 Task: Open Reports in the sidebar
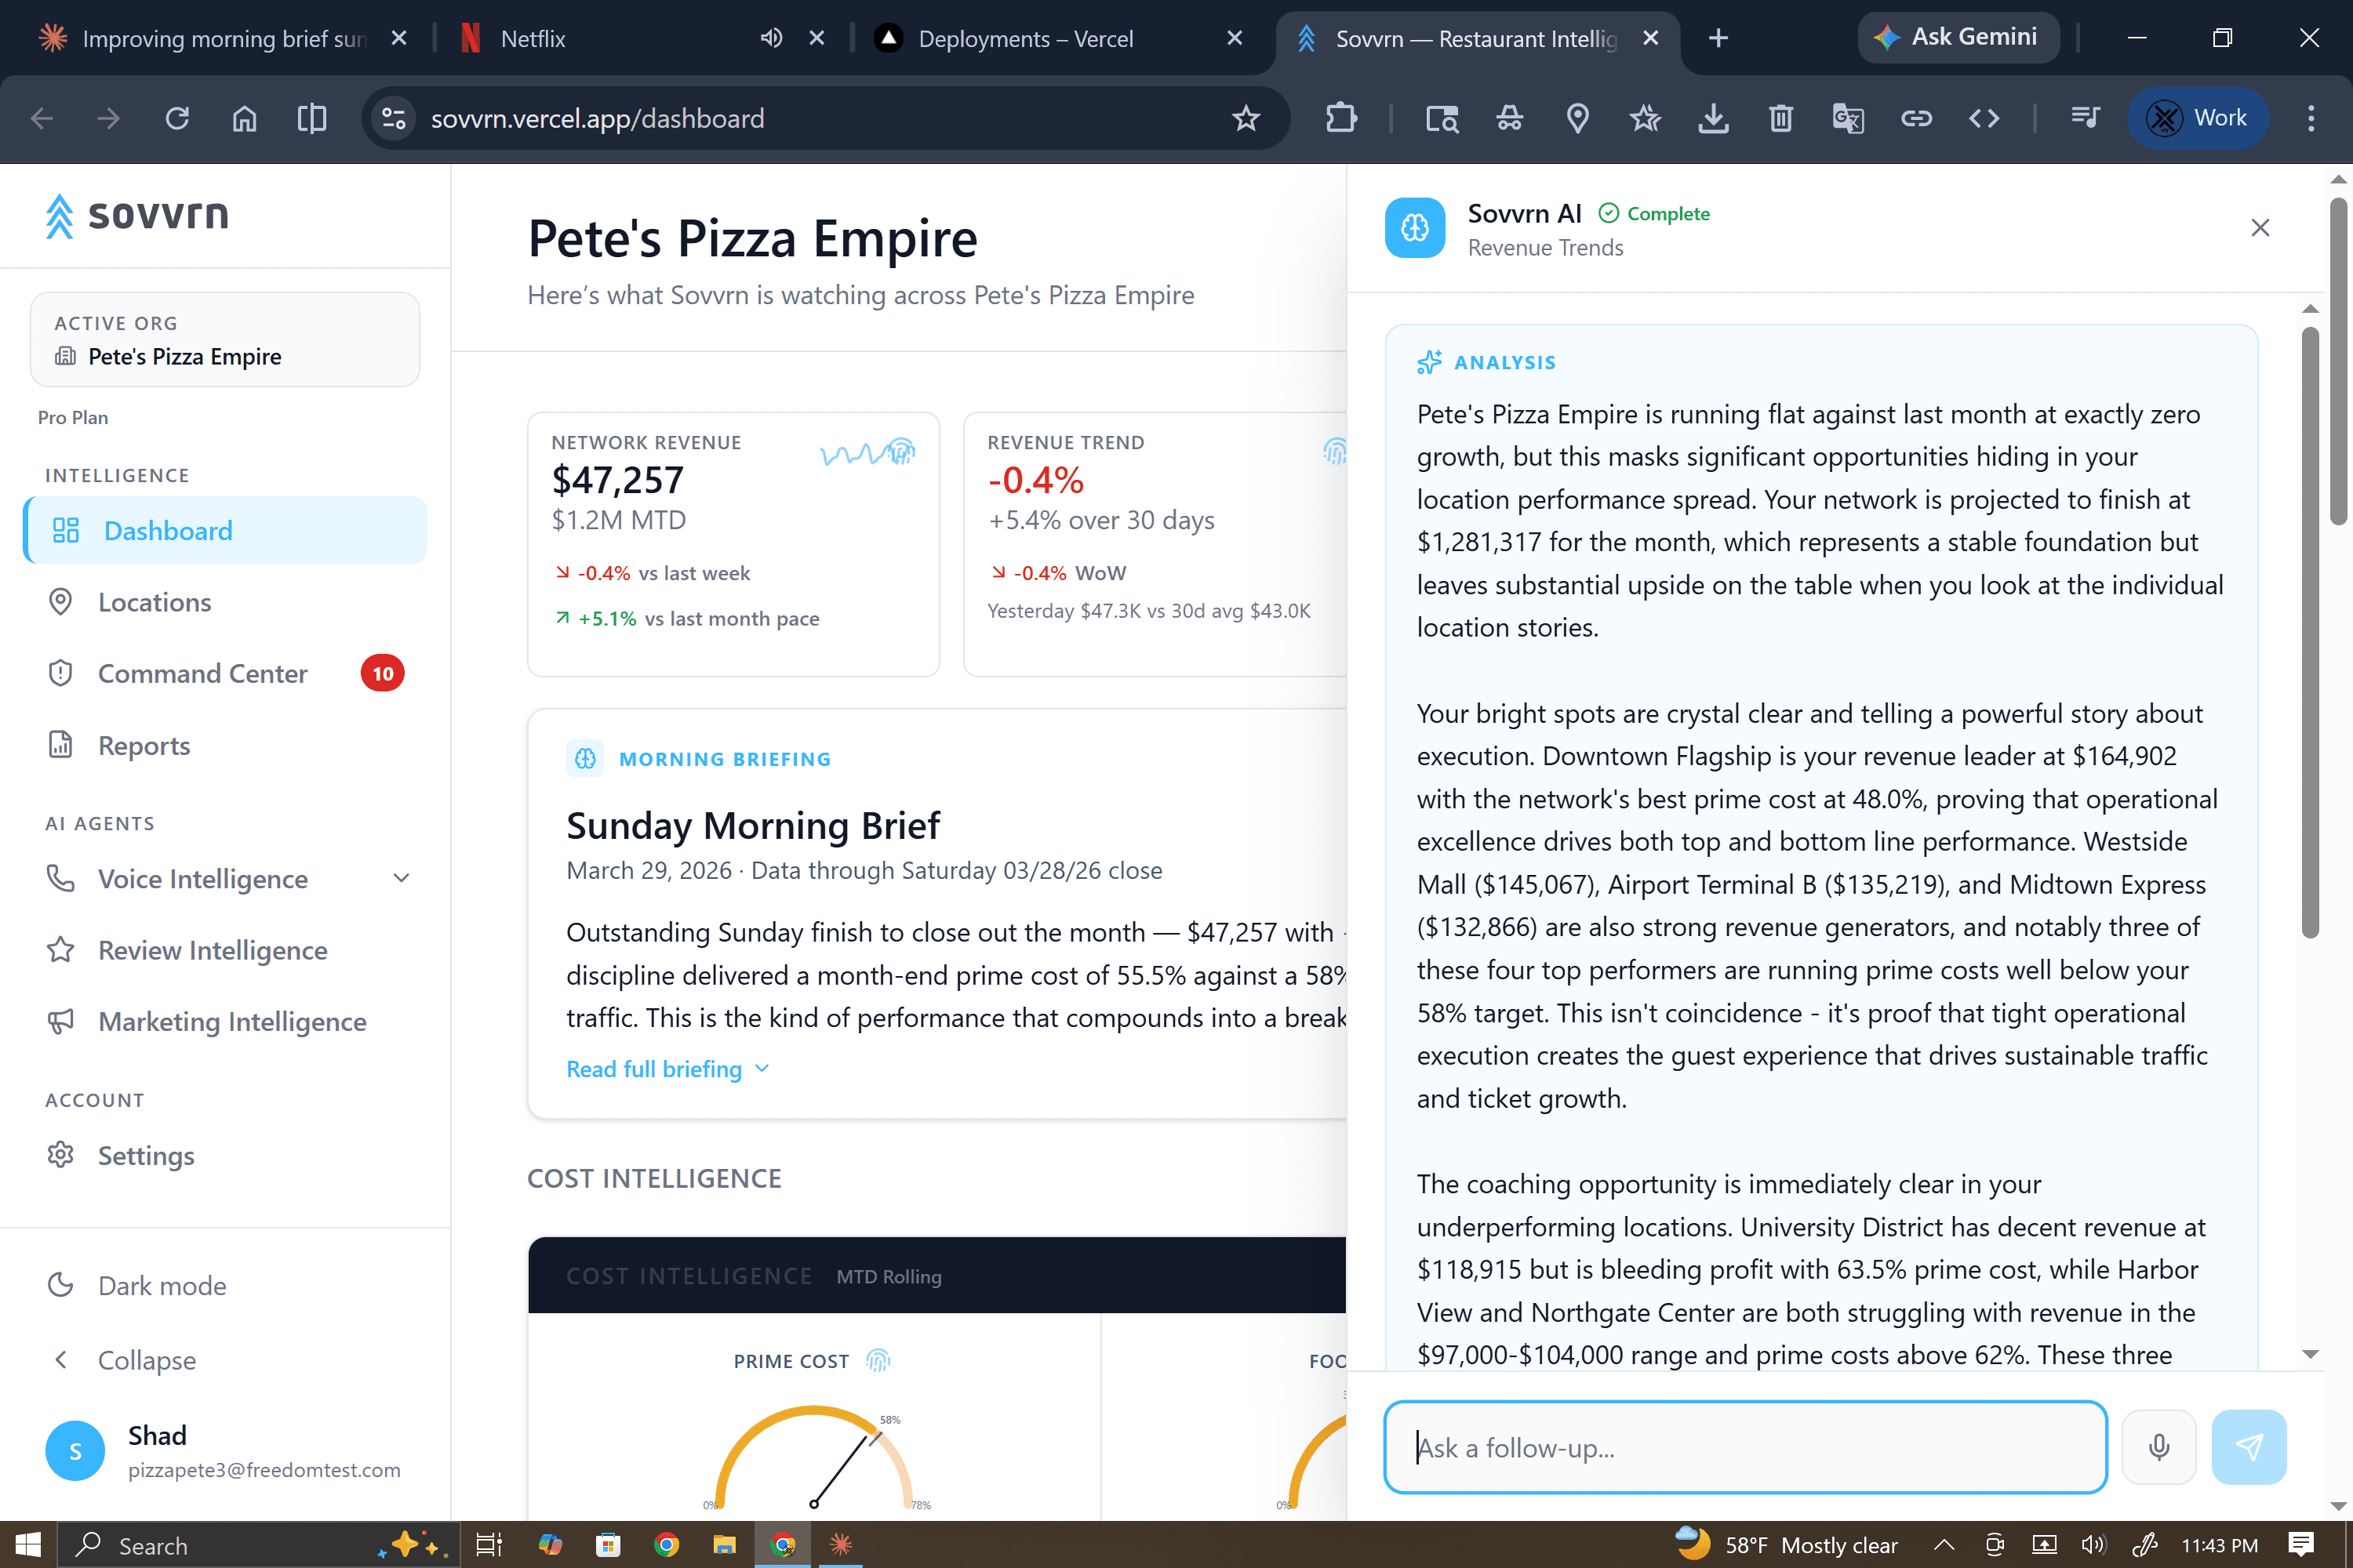[x=144, y=746]
